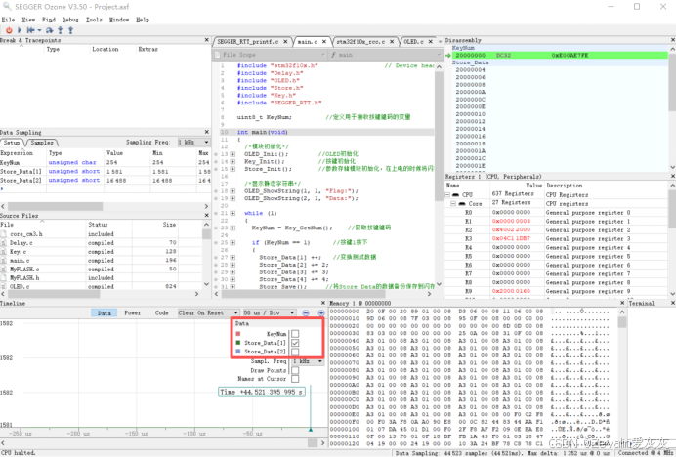Close the Terminal panel
Image resolution: width=676 pixels, height=457 pixels.
coord(672,303)
